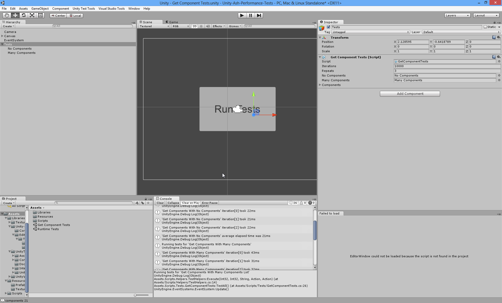Toggle scene lighting sun icon
The width and height of the screenshot is (502, 303).
(x=201, y=26)
